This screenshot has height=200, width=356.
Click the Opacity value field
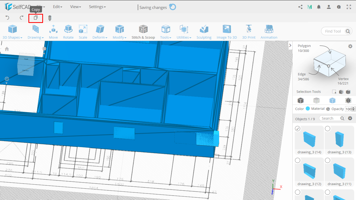click(x=348, y=109)
